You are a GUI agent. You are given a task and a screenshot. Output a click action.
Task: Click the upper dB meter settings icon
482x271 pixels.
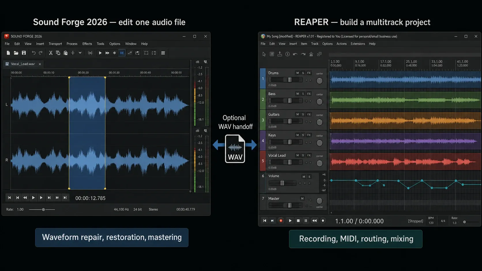206,62
